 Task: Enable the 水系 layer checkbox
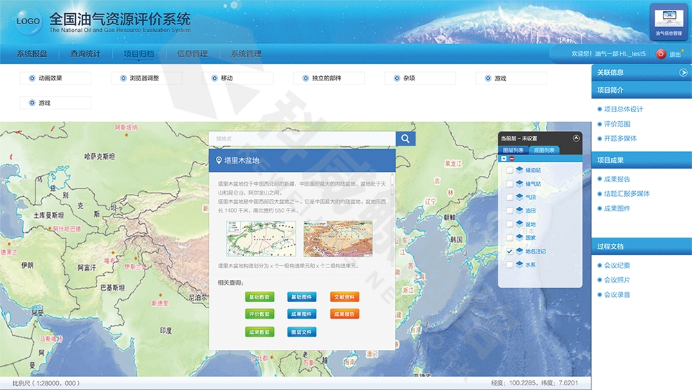point(509,265)
